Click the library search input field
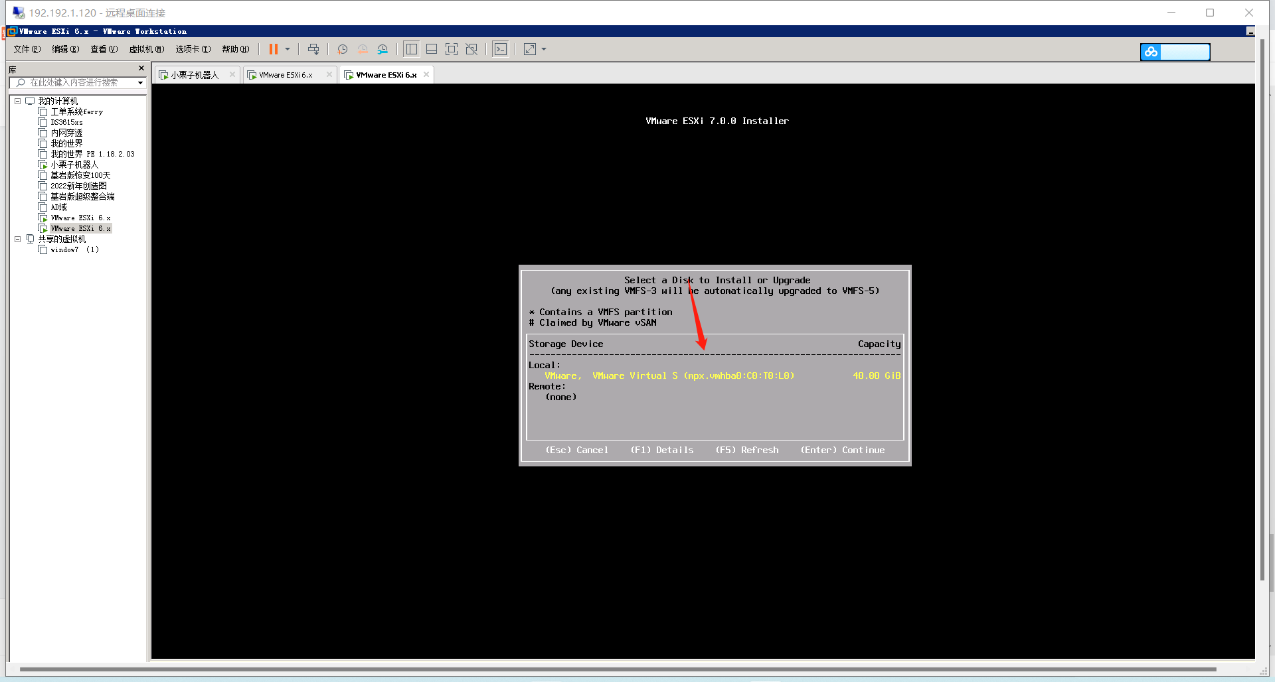This screenshot has height=682, width=1275. [74, 83]
